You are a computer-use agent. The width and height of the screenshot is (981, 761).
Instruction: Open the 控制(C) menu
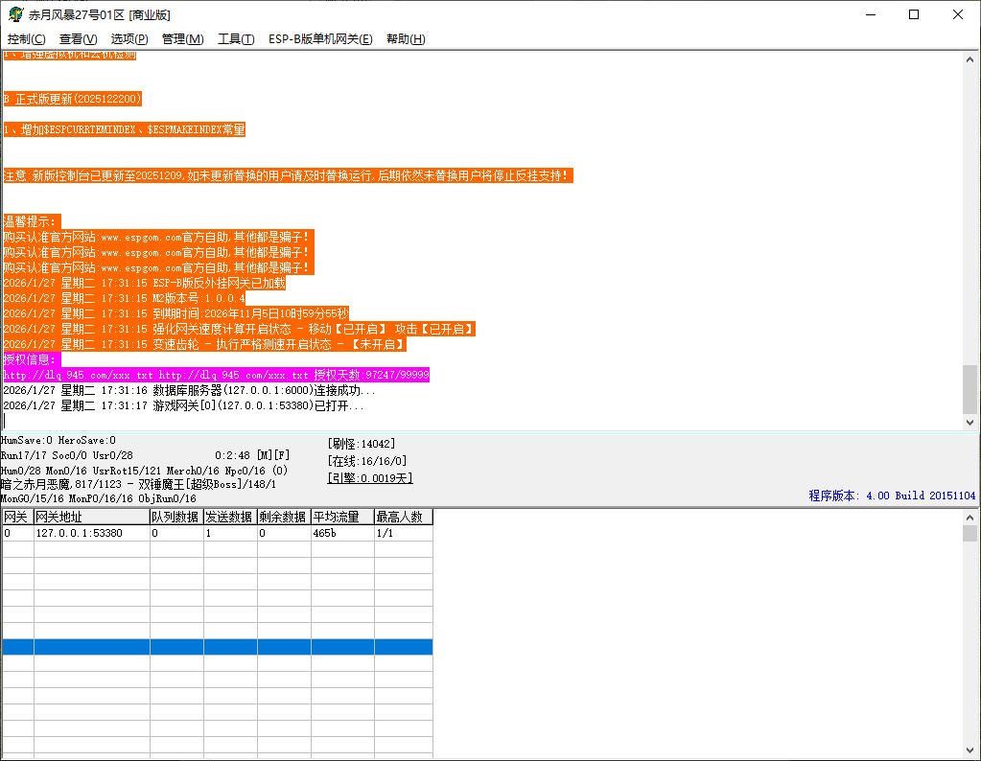[x=26, y=39]
